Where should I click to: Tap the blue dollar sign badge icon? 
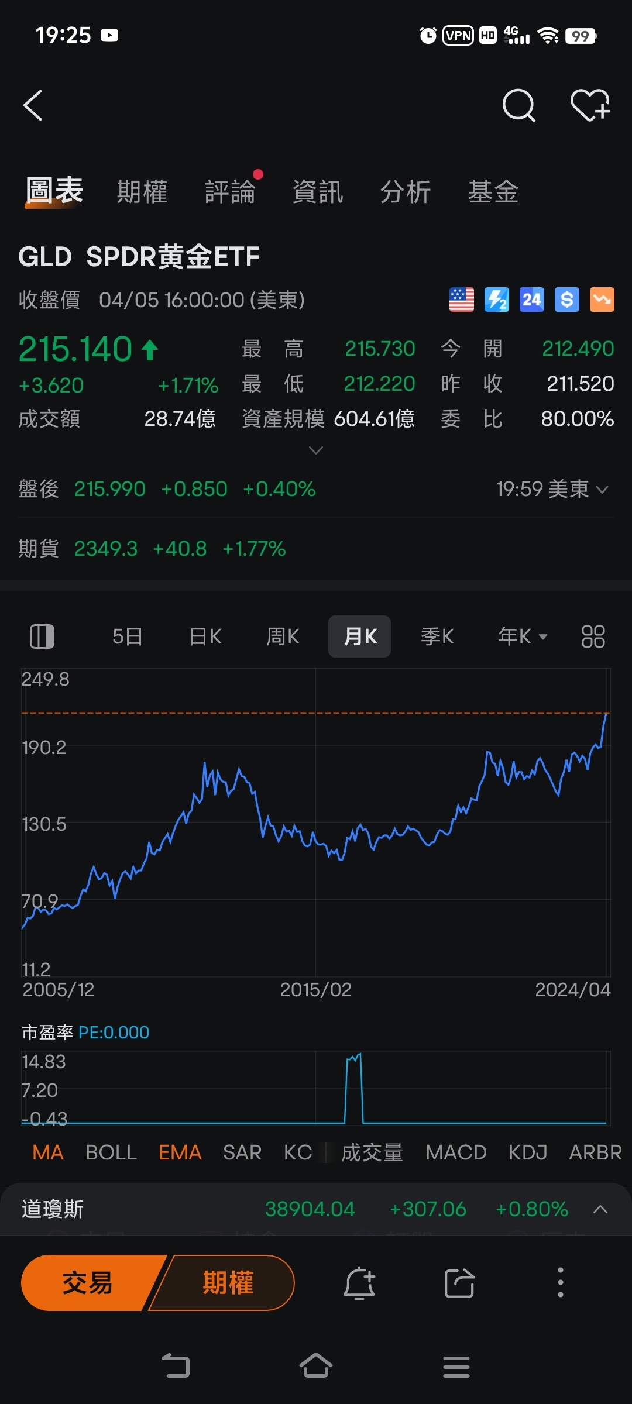coord(567,300)
